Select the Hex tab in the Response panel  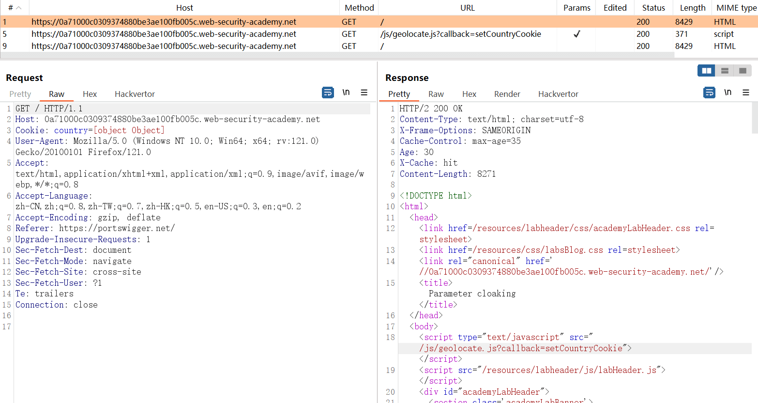click(469, 94)
